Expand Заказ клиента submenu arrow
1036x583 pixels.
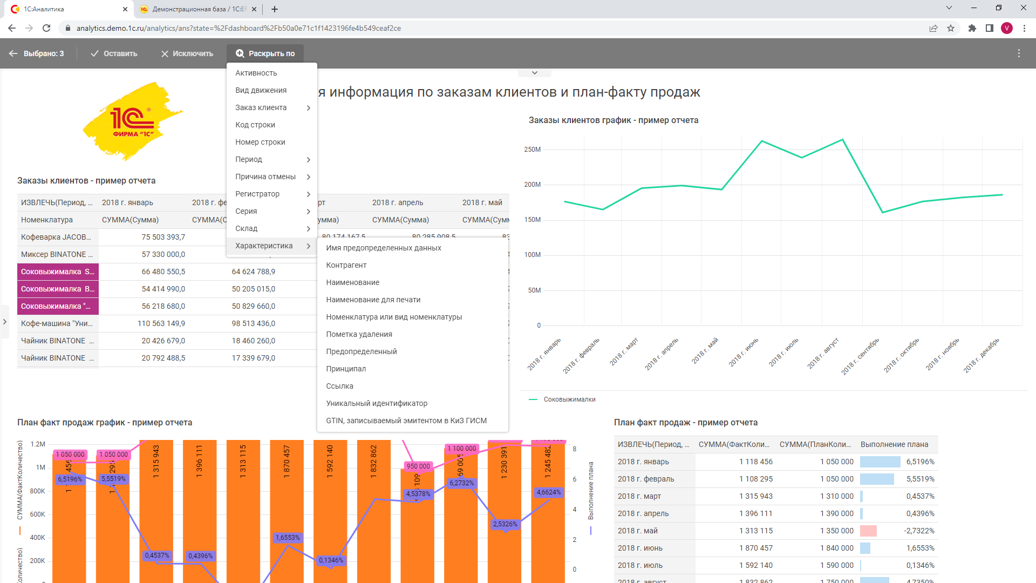pyautogui.click(x=308, y=107)
